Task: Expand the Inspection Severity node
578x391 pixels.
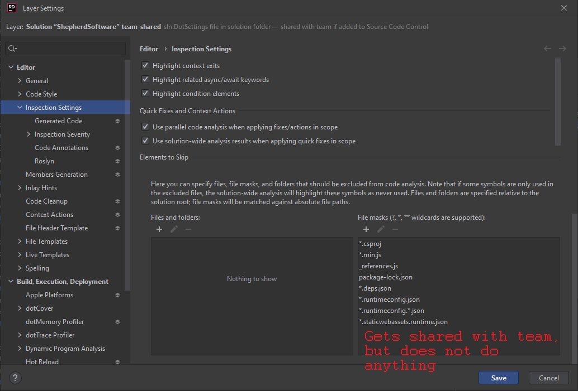Action: pos(29,134)
